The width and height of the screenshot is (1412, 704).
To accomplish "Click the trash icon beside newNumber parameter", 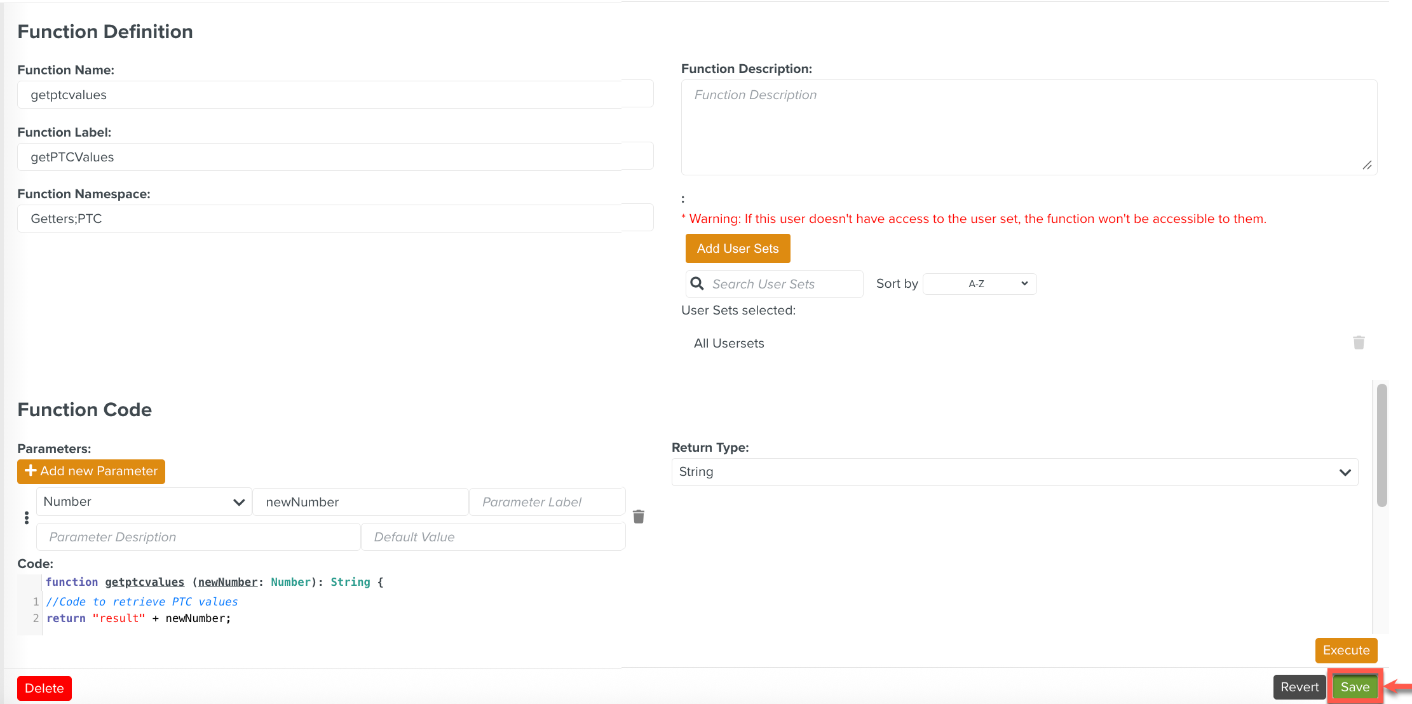I will click(x=639, y=517).
